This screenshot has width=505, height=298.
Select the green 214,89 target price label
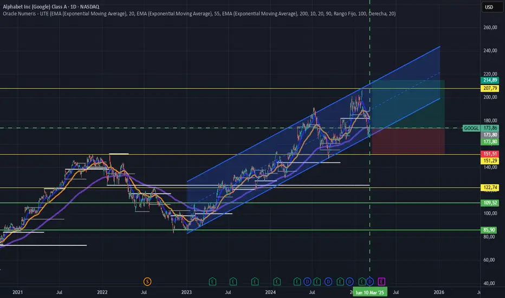[x=489, y=80]
